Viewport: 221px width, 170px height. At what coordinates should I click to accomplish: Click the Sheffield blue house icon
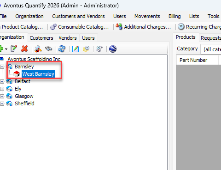point(9,103)
